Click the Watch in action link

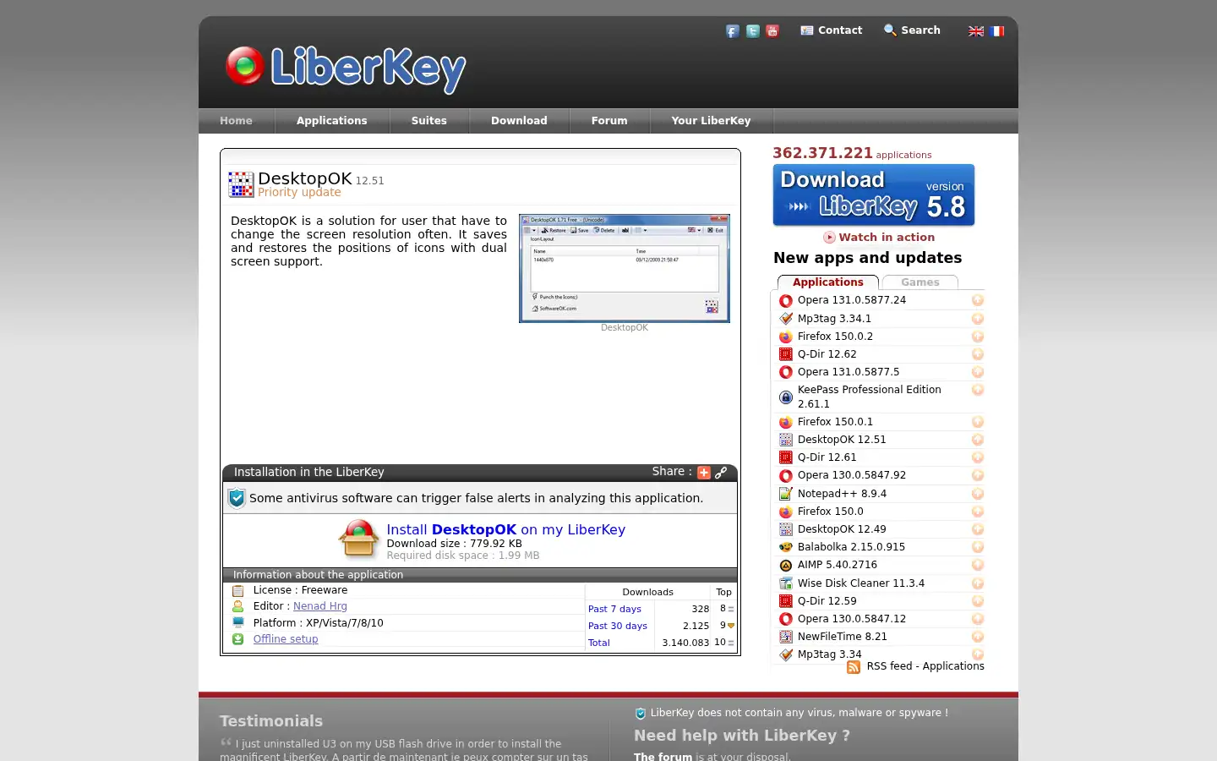point(887,238)
